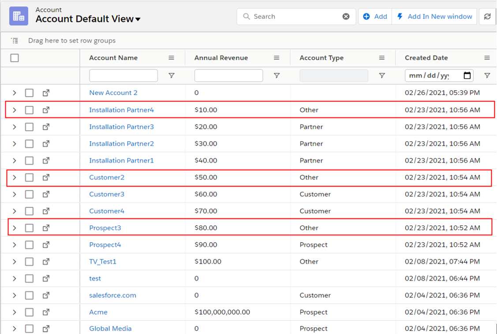Expand the New Account 2 row

click(x=14, y=93)
